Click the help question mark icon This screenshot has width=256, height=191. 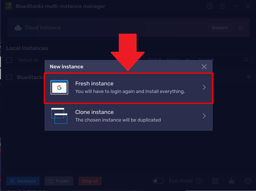210,6
